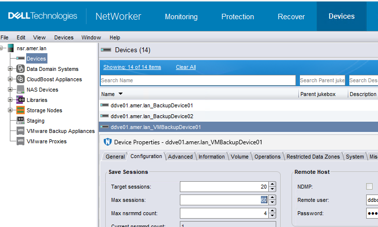Switch to the Advanced properties tab

[180, 157]
